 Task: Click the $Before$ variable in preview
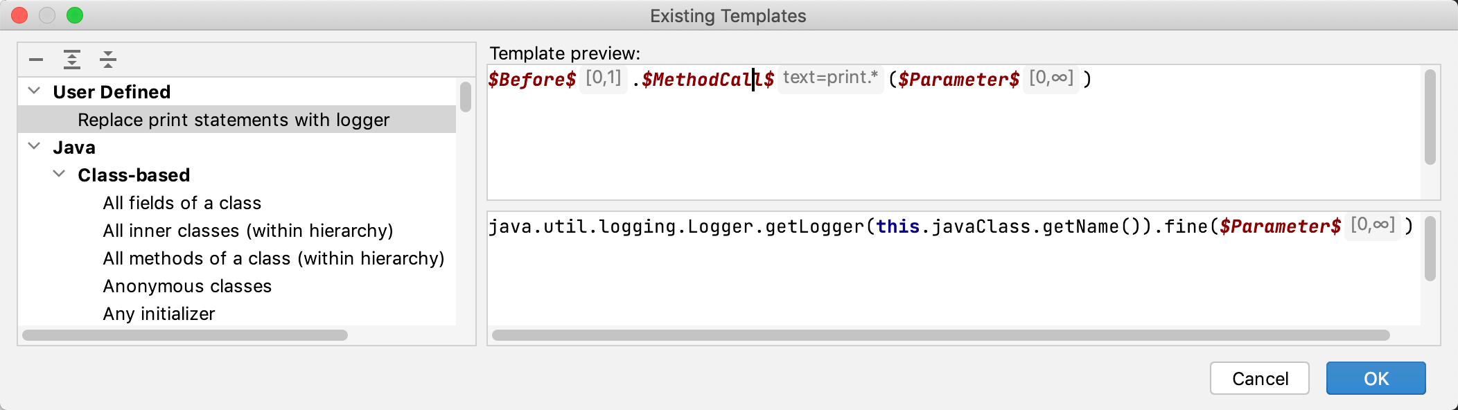[x=532, y=79]
